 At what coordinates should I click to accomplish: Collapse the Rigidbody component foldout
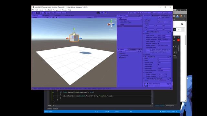click(144, 57)
